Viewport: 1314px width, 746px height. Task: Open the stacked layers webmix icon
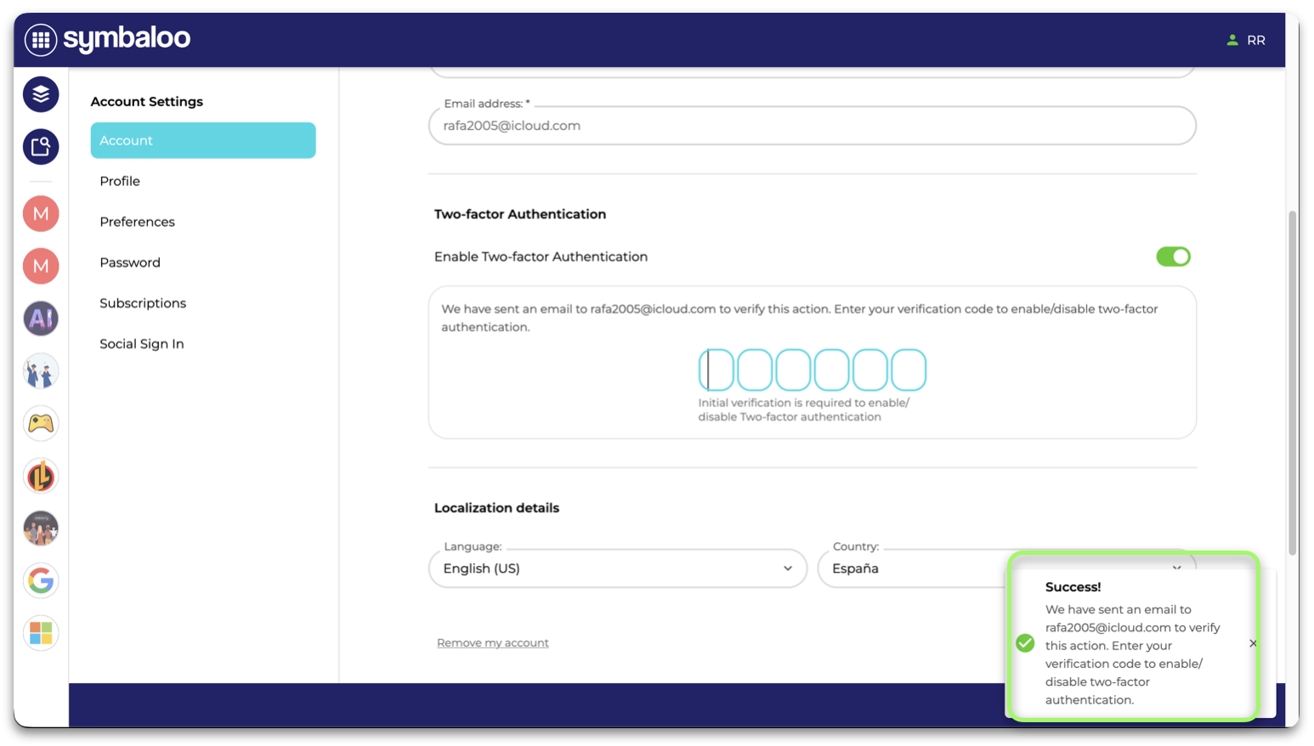click(x=41, y=94)
